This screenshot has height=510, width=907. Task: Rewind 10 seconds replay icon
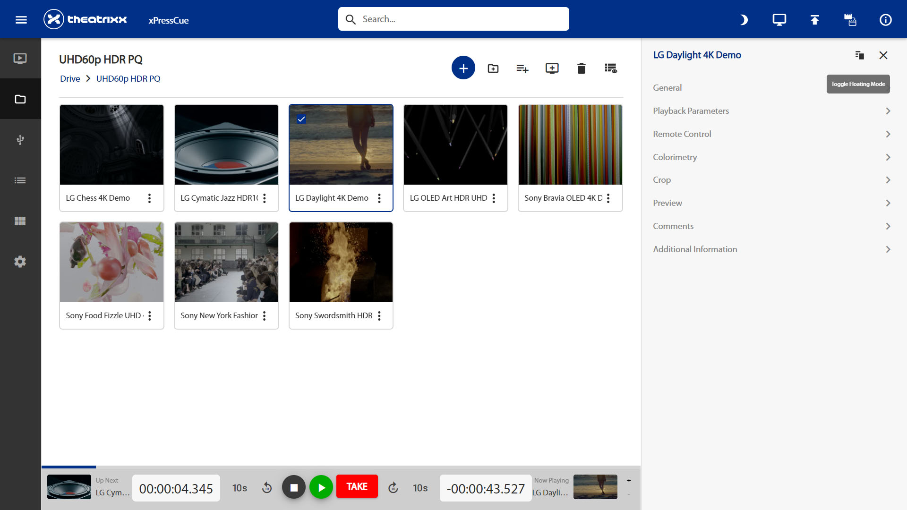[x=266, y=488]
